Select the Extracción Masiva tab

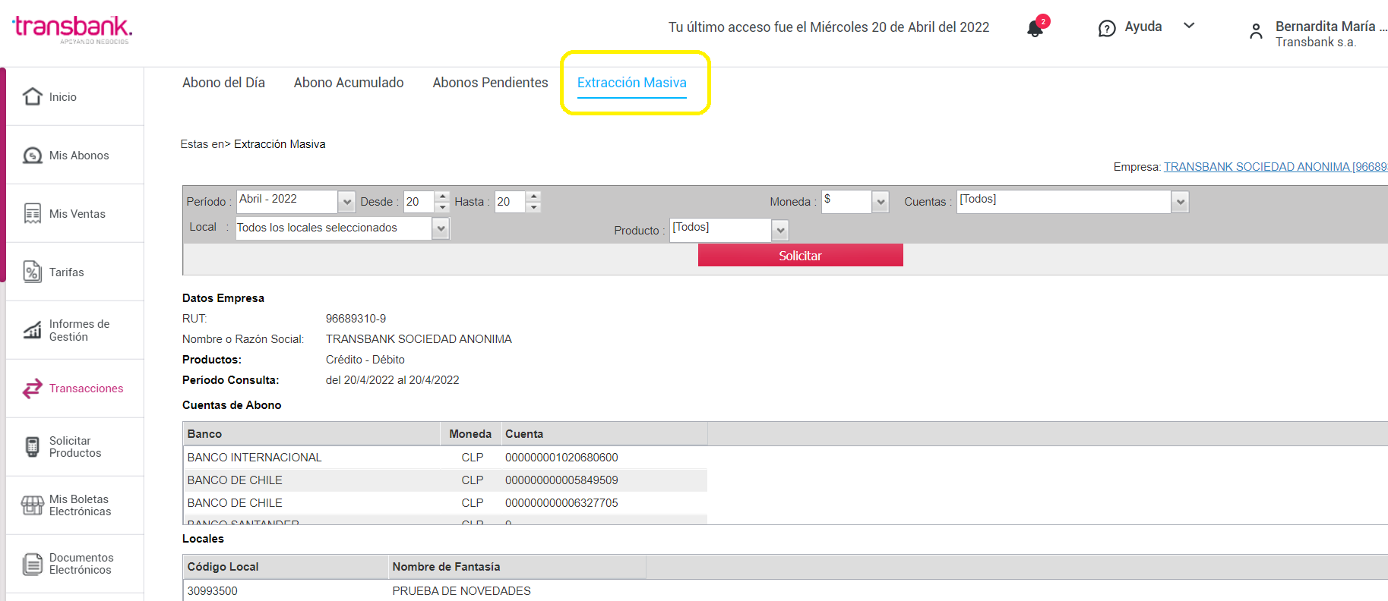click(632, 83)
